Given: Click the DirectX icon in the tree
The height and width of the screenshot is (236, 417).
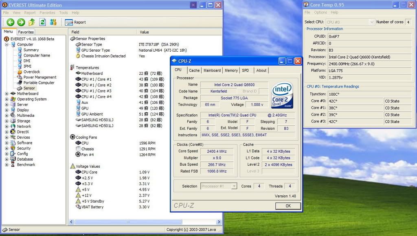Looking at the screenshot, I should coord(13,132).
